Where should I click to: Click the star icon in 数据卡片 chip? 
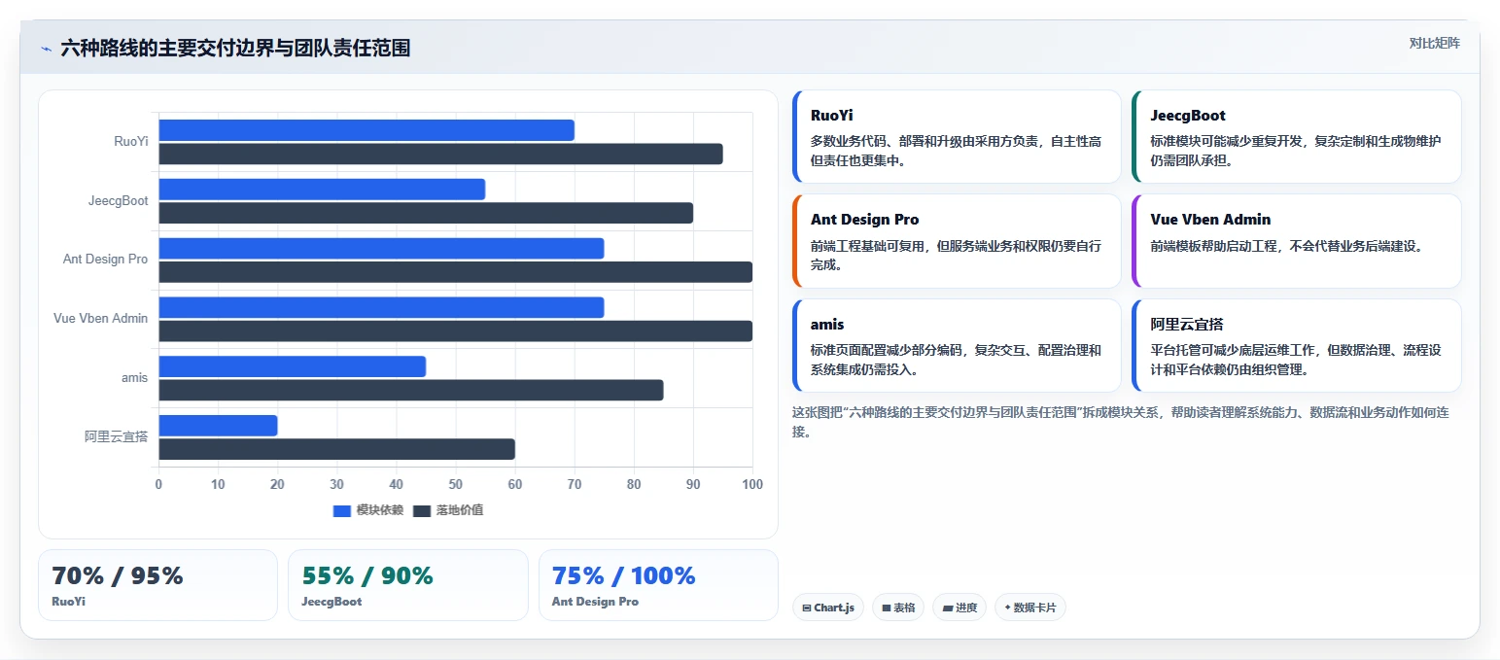pyautogui.click(x=1007, y=608)
